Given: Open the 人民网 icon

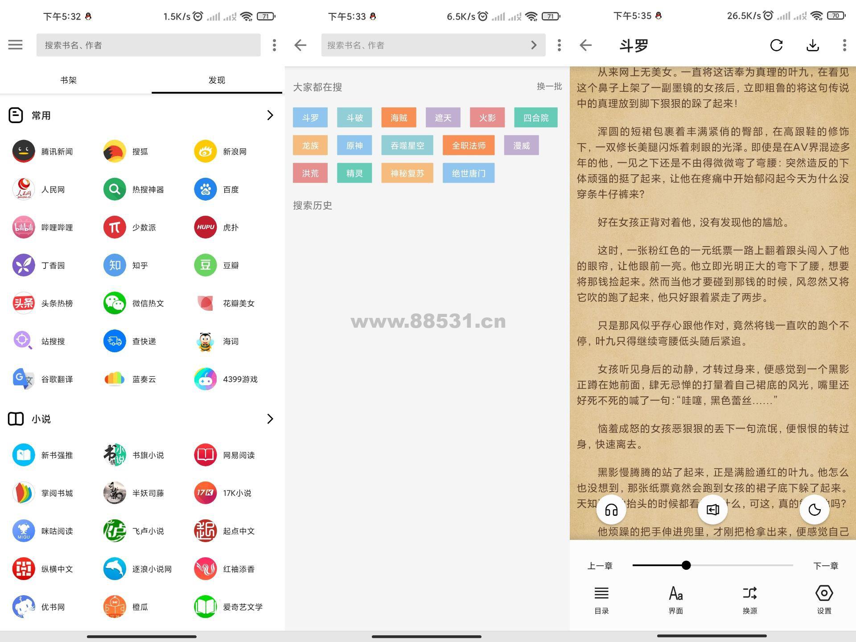Looking at the screenshot, I should (24, 189).
